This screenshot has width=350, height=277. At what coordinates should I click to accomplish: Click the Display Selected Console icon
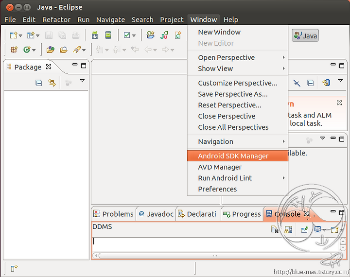pyautogui.click(x=317, y=229)
